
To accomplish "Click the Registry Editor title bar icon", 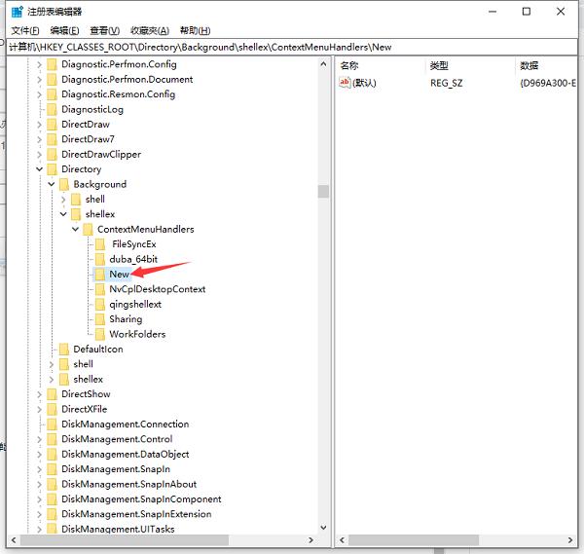I will pos(18,12).
